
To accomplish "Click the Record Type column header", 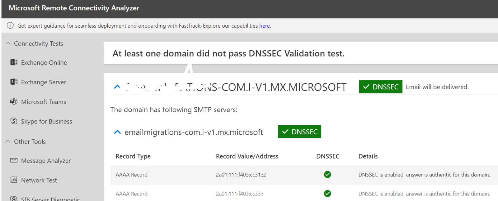I will click(x=133, y=156).
